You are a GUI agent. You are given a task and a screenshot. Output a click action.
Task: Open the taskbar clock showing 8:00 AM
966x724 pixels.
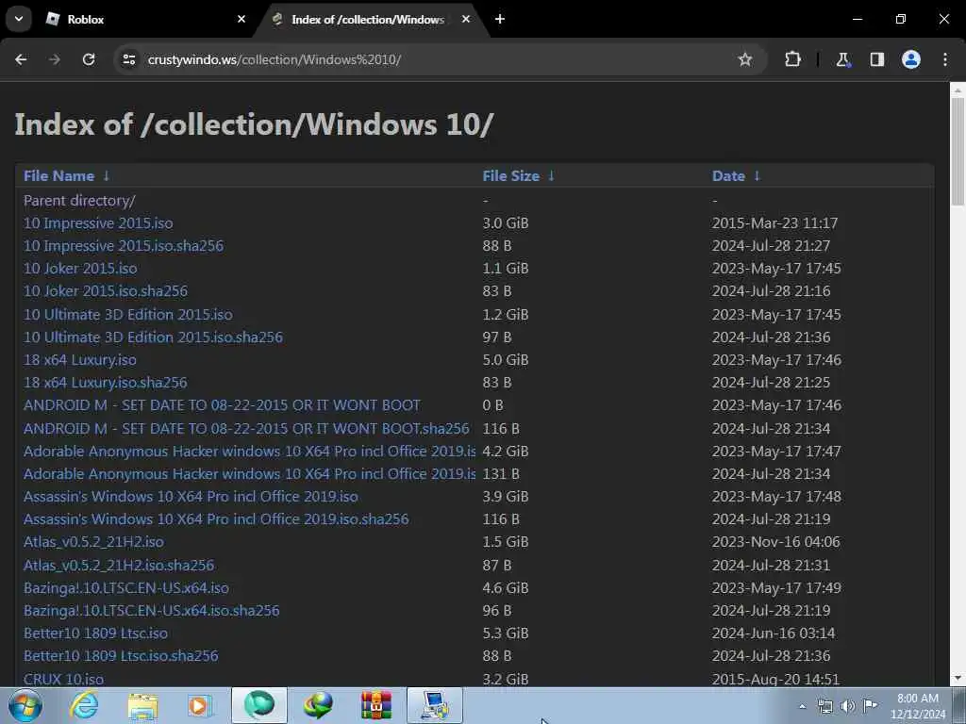click(917, 706)
